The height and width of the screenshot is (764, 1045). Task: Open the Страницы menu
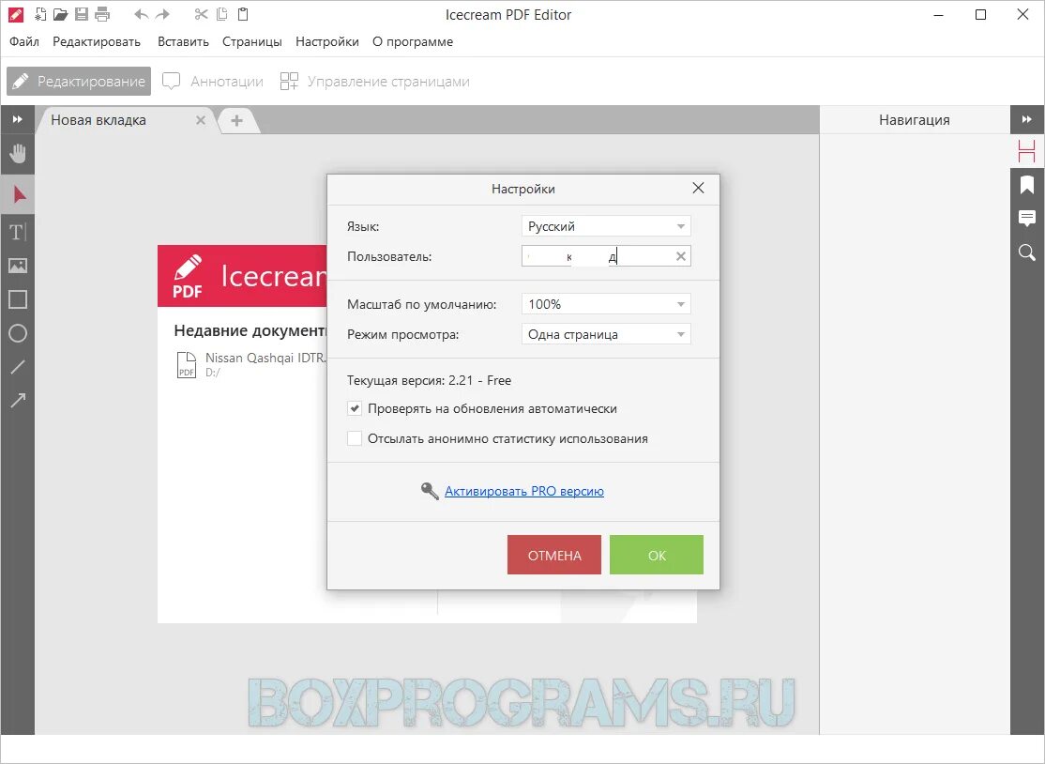[x=252, y=41]
